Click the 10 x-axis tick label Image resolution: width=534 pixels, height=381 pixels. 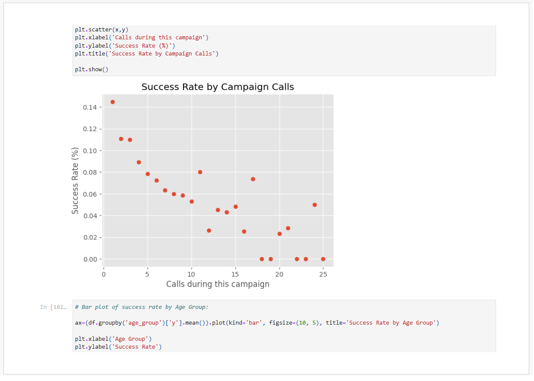(191, 274)
